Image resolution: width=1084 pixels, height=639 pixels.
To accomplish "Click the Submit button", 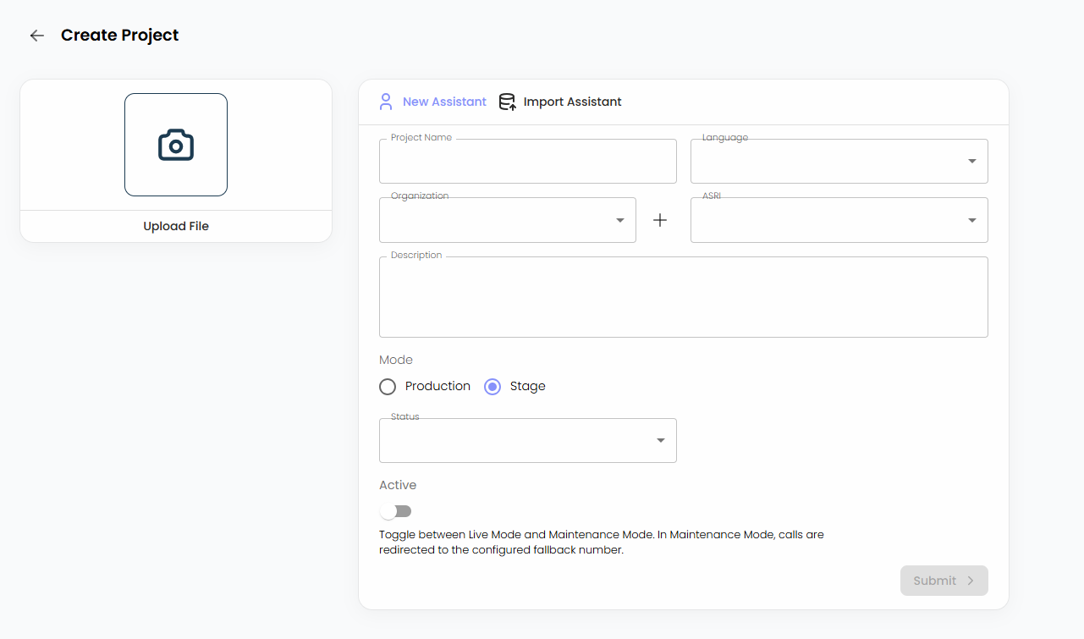I will (x=944, y=581).
